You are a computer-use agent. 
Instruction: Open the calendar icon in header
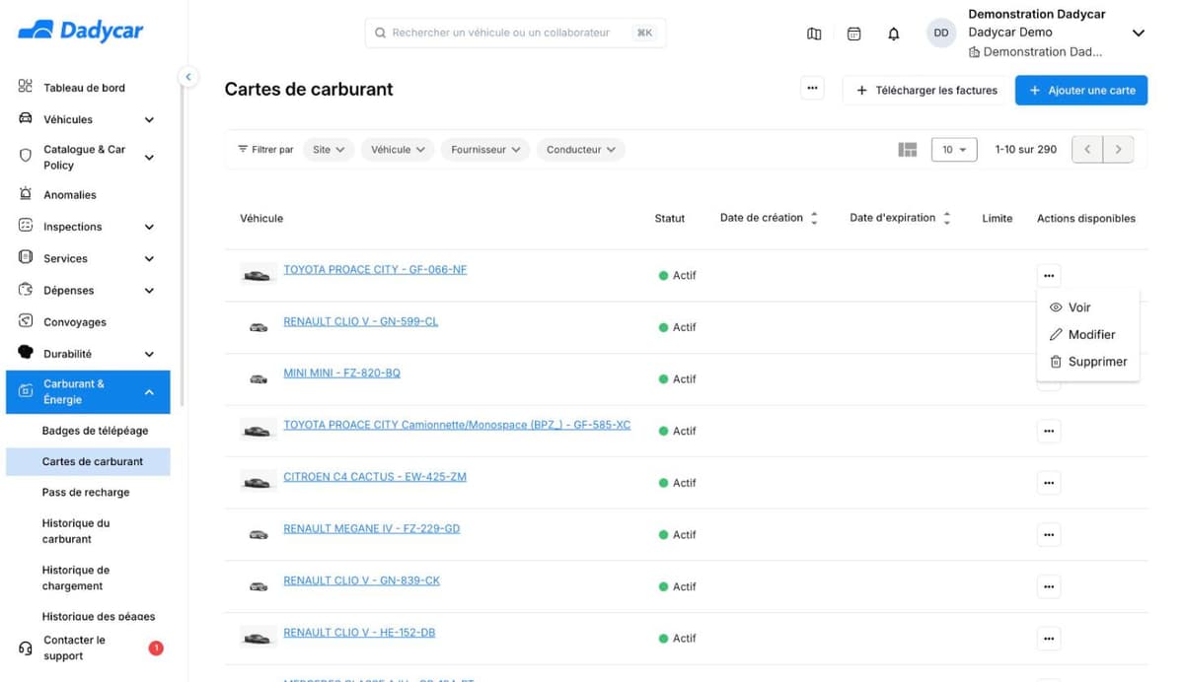(854, 34)
